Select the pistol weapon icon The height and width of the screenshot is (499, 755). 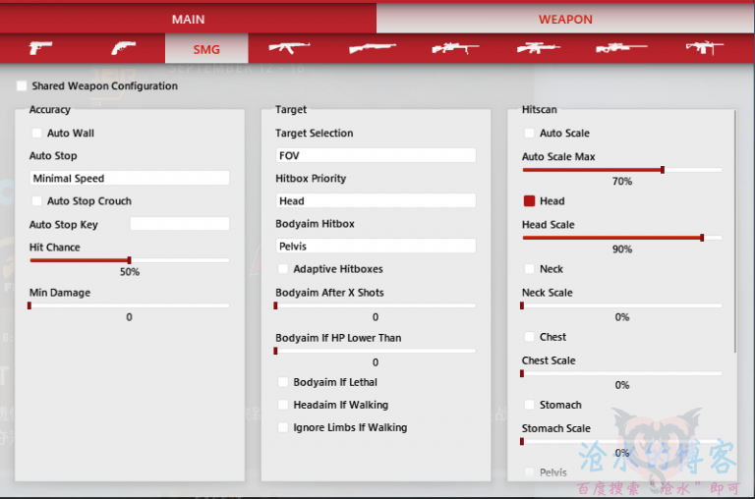41,48
